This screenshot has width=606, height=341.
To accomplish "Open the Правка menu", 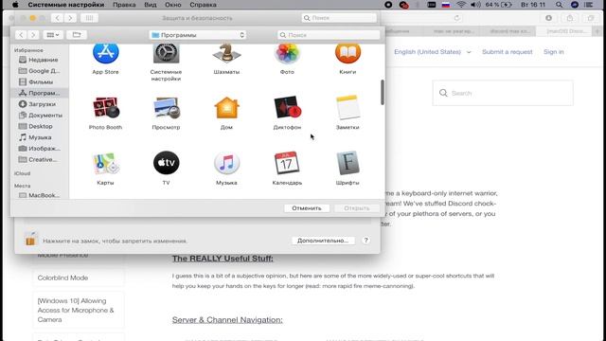I will pos(124,5).
